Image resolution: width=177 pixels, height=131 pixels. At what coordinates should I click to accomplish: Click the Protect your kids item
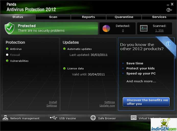(140, 68)
